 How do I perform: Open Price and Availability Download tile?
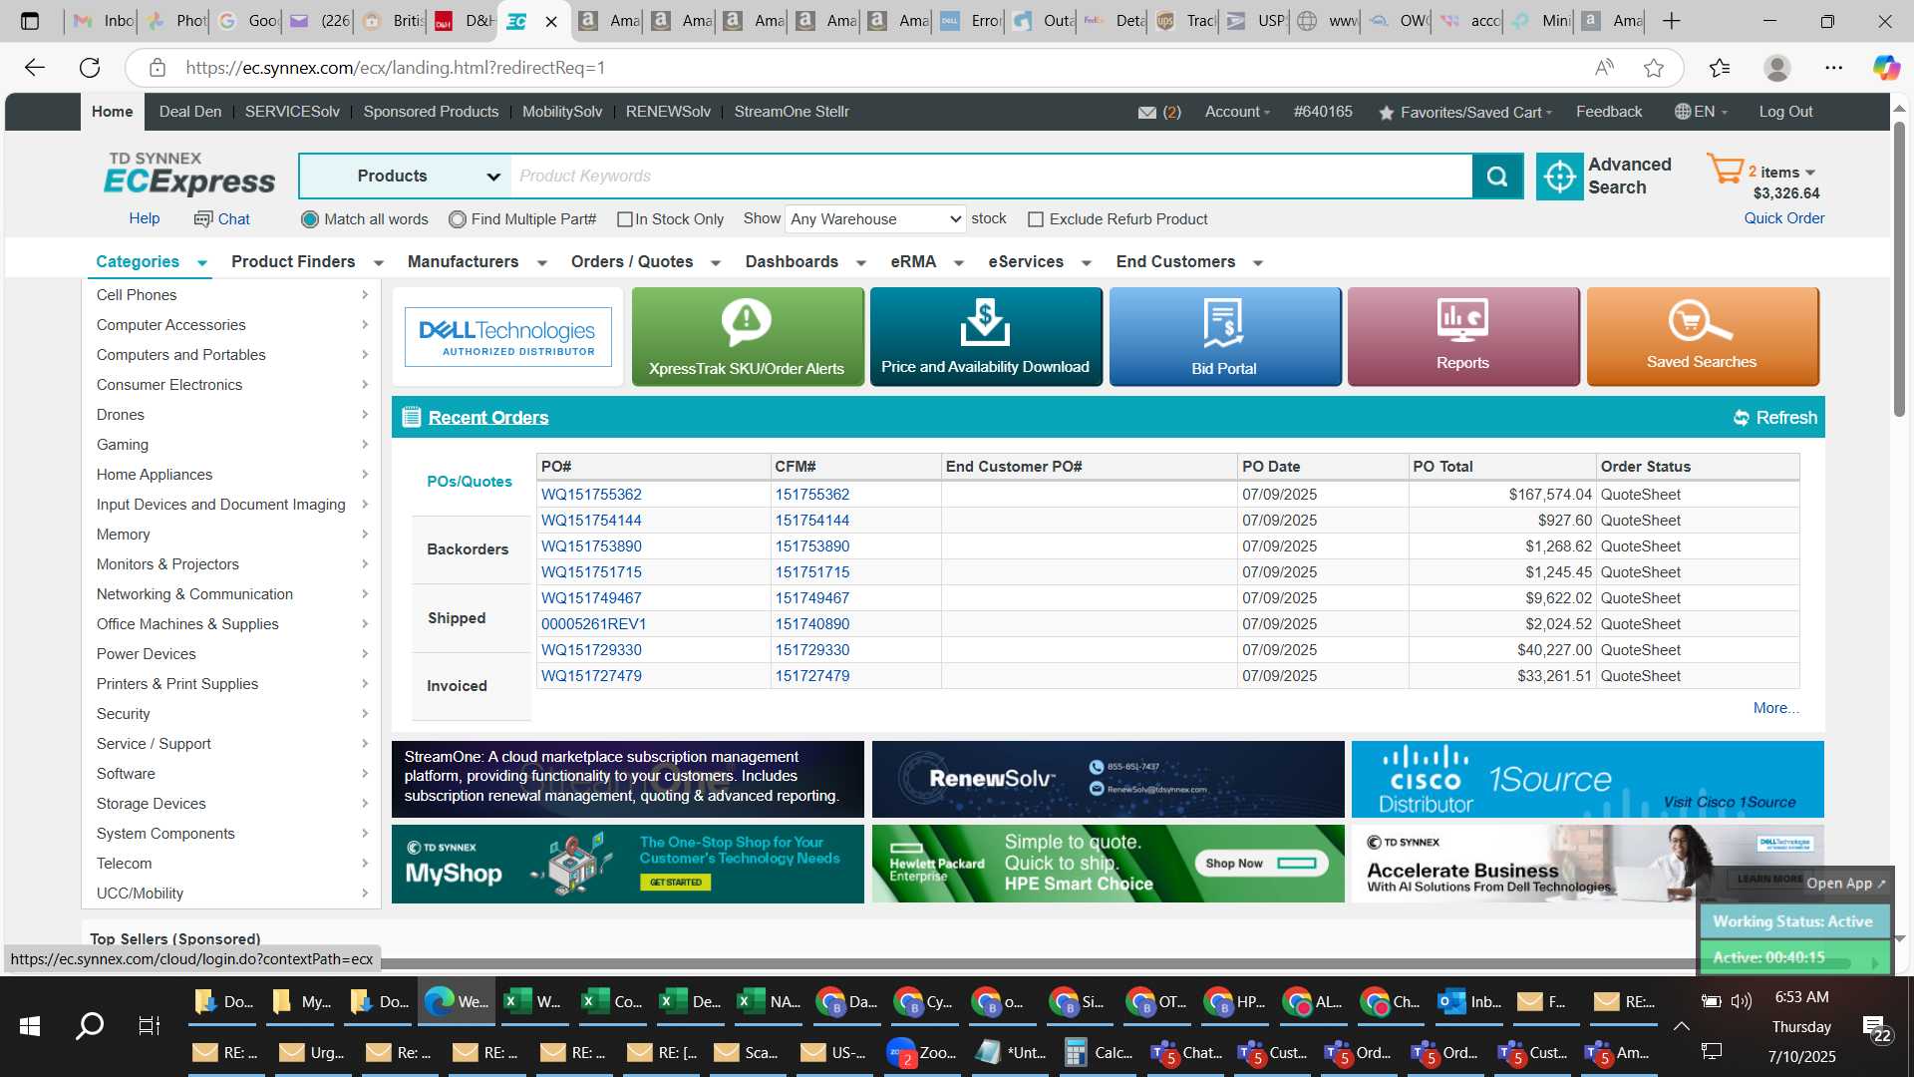coord(985,337)
